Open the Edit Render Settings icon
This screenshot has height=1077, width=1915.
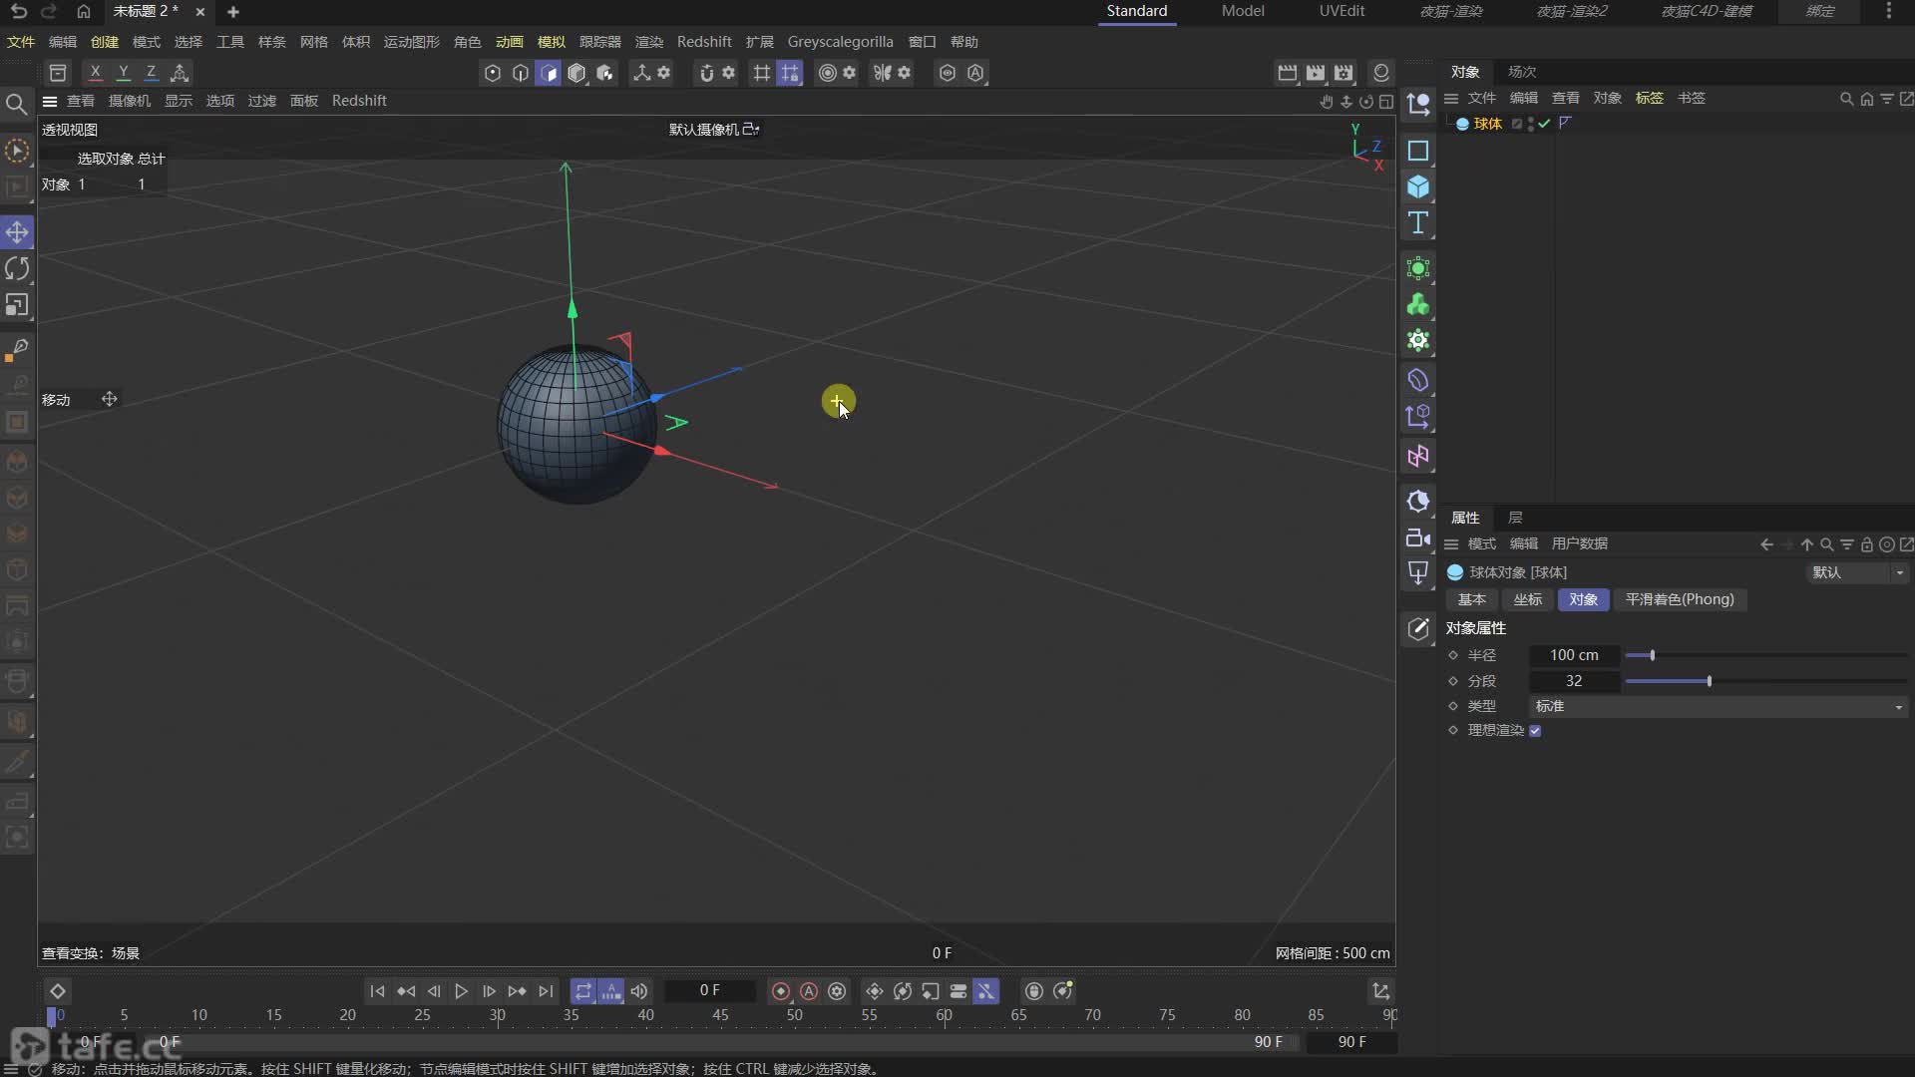1343,73
